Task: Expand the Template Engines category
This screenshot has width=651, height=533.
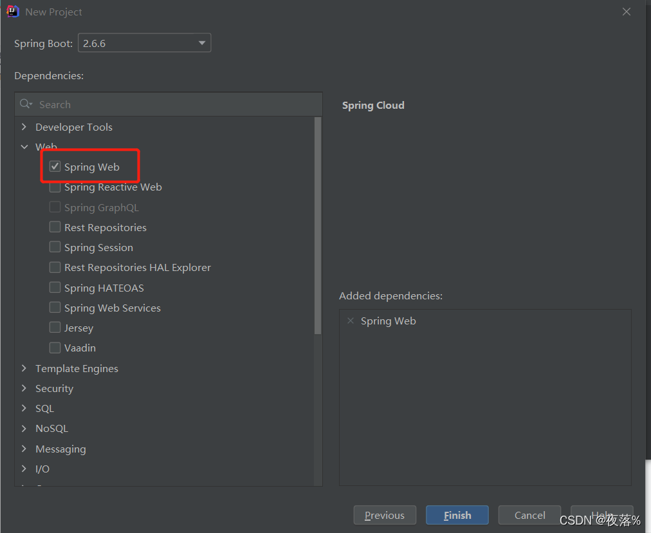Action: coord(24,368)
